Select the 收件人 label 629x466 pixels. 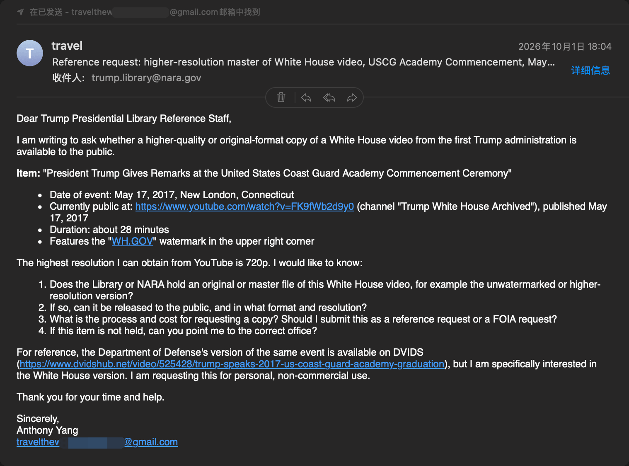[x=68, y=78]
